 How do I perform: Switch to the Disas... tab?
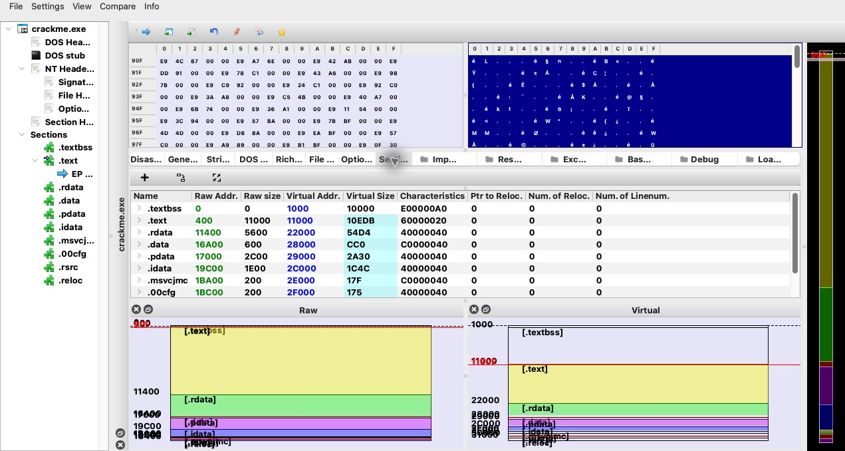(146, 159)
